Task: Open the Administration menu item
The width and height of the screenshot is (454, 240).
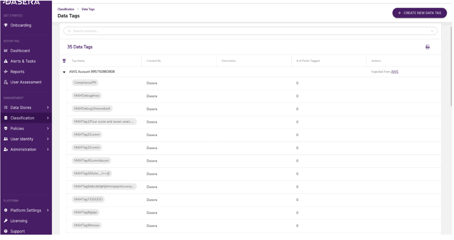Action: coord(23,149)
